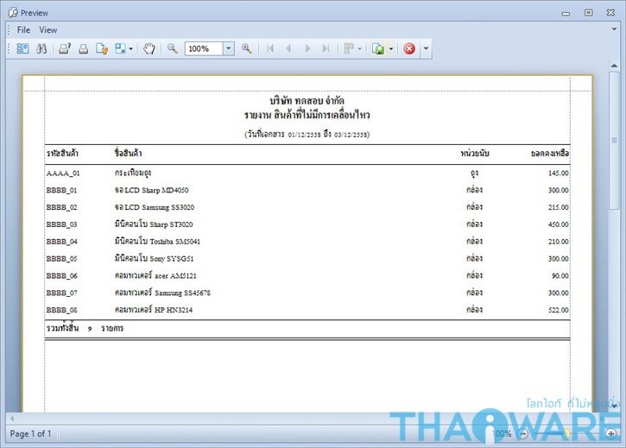Click the text Toshiba SM5041
The width and height of the screenshot is (626, 448).
(x=175, y=242)
